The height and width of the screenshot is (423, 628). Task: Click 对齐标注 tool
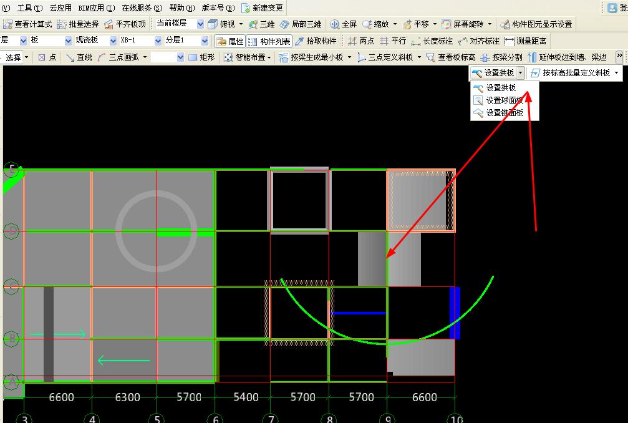point(478,41)
